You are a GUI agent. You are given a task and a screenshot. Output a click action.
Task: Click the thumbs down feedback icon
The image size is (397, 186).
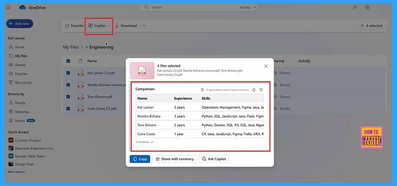click(x=261, y=90)
